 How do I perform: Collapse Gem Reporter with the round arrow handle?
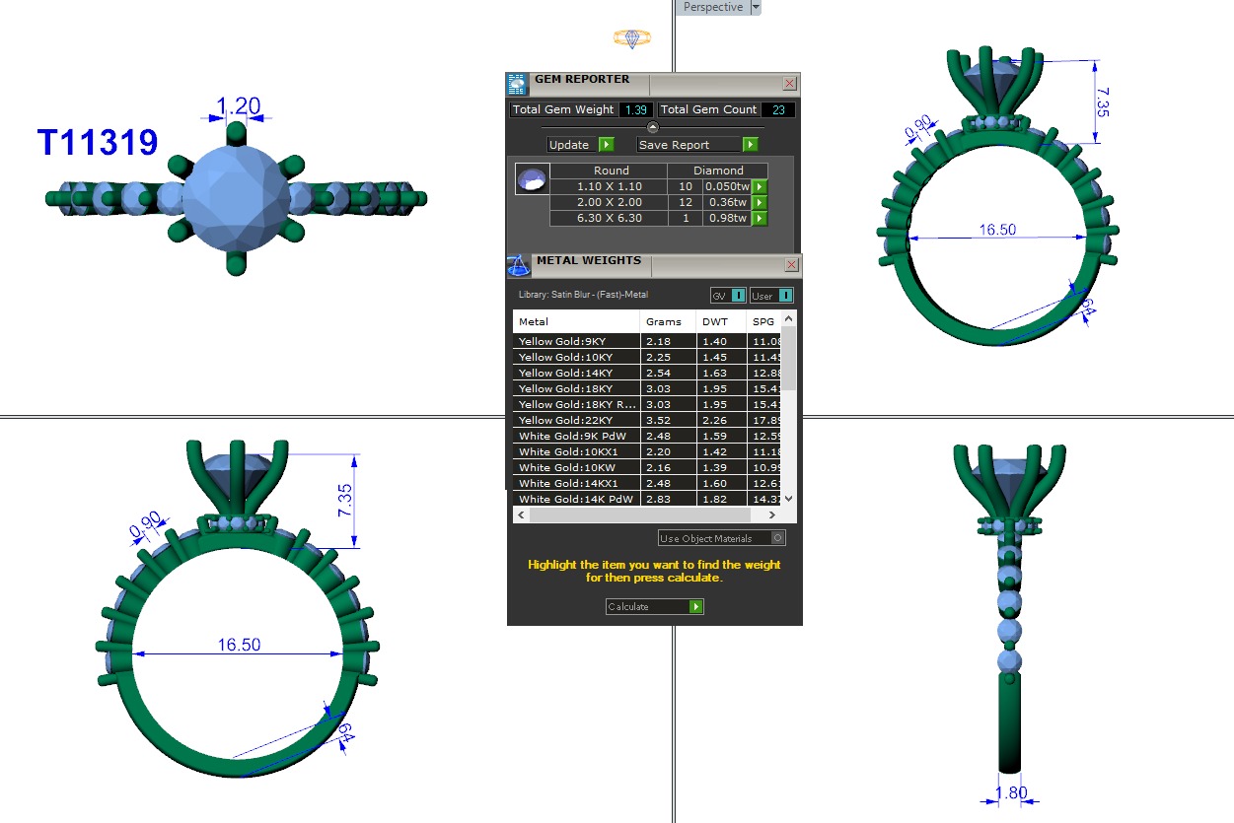pos(652,127)
